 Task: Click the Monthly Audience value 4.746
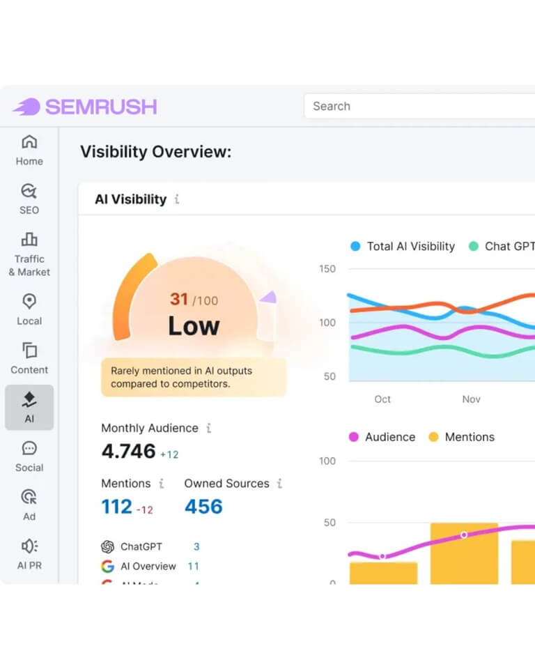pos(128,452)
